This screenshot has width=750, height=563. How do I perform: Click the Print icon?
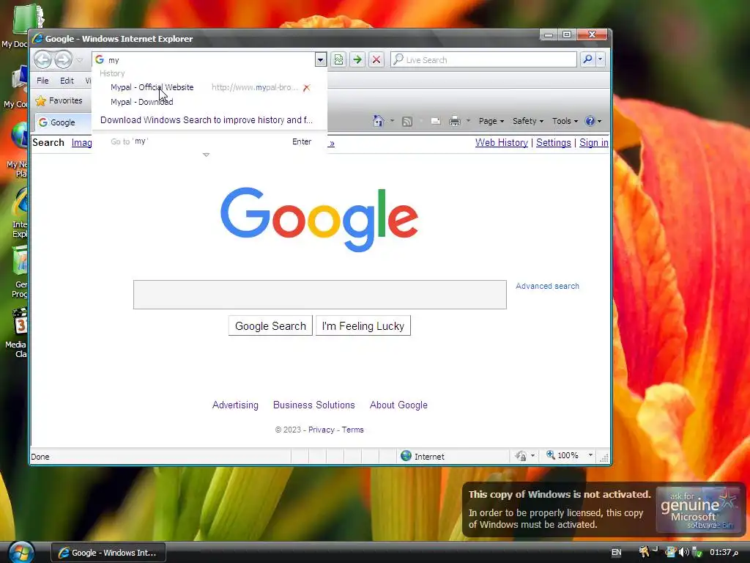(x=454, y=121)
